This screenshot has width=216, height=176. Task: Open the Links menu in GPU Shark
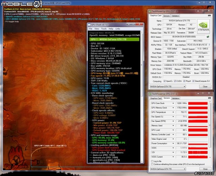[x=118, y=29]
